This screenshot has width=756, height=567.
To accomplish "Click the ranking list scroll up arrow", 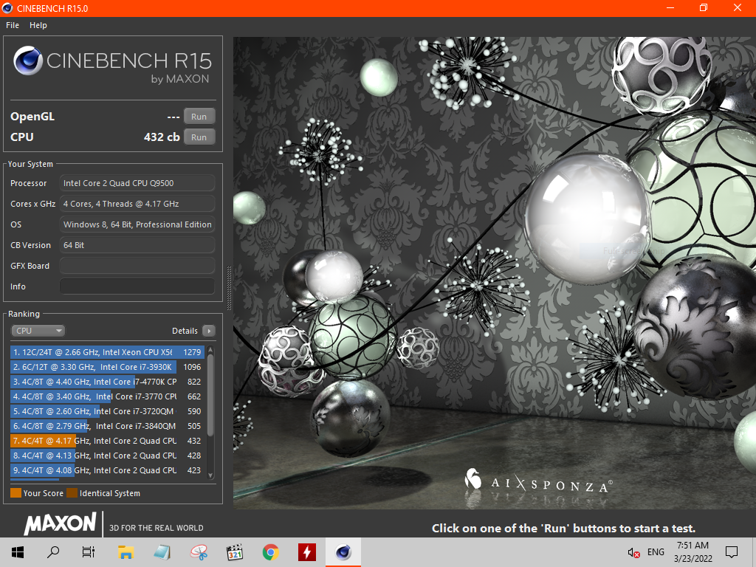I will (x=210, y=350).
